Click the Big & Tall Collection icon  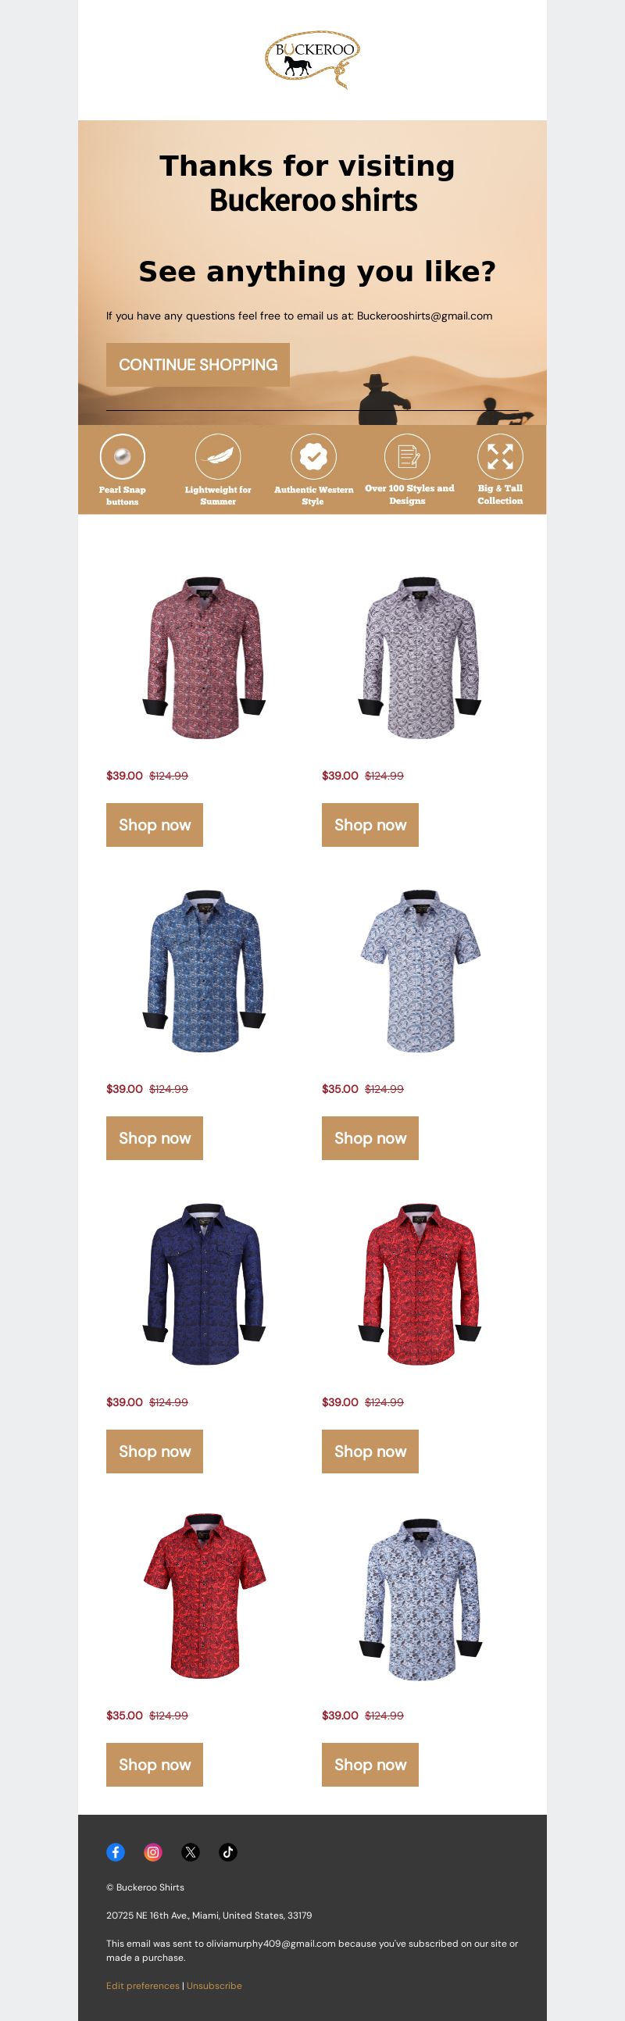point(500,456)
